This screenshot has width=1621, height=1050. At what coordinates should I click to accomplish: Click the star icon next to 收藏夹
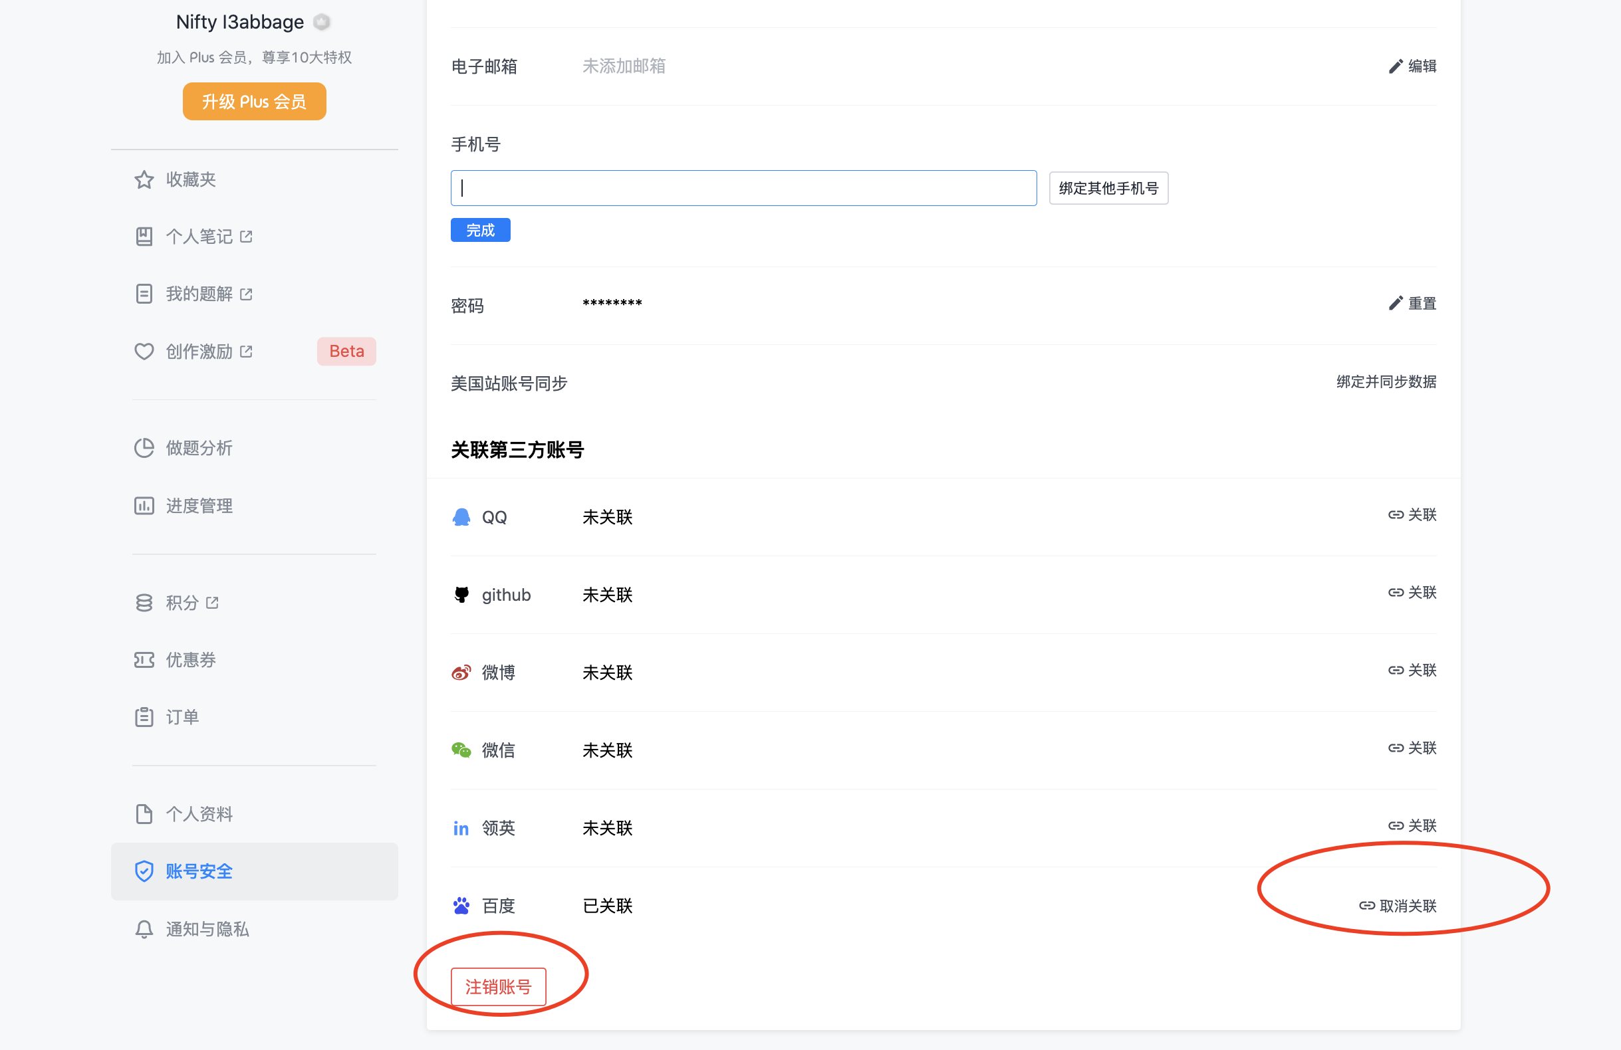click(144, 180)
